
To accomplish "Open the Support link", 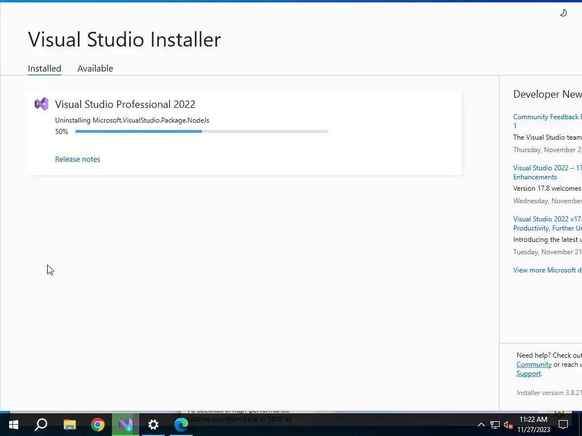I will click(x=529, y=374).
